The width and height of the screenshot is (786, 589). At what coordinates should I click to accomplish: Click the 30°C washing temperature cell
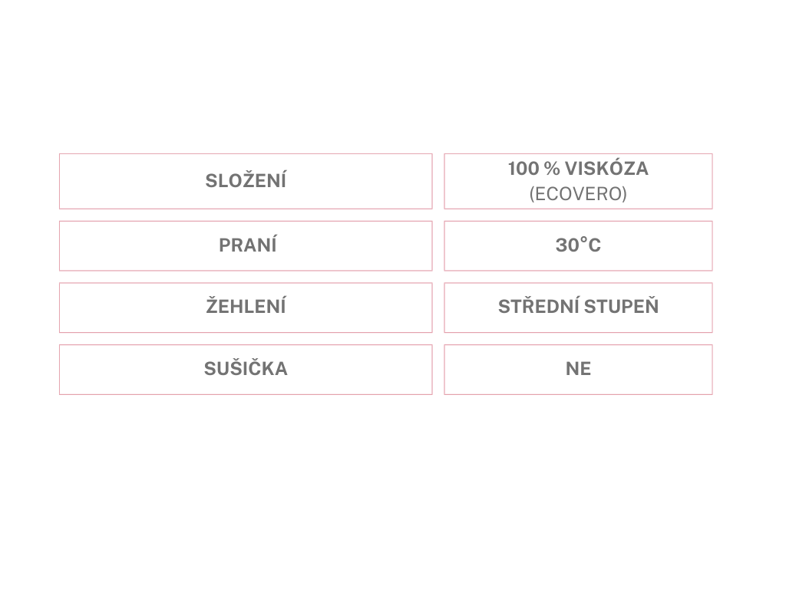(578, 246)
